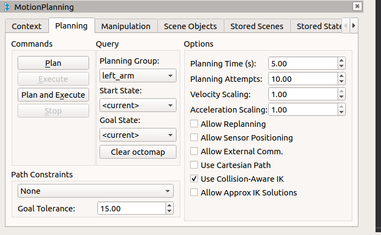Decrease Acceleration Scaling with down arrow
The image size is (381, 235).
point(341,112)
